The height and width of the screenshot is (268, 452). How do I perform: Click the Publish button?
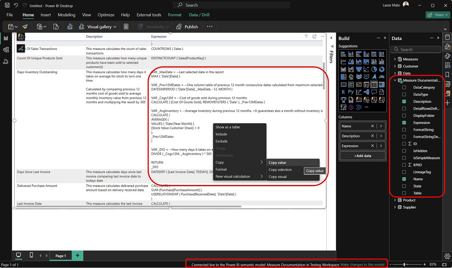tap(187, 27)
